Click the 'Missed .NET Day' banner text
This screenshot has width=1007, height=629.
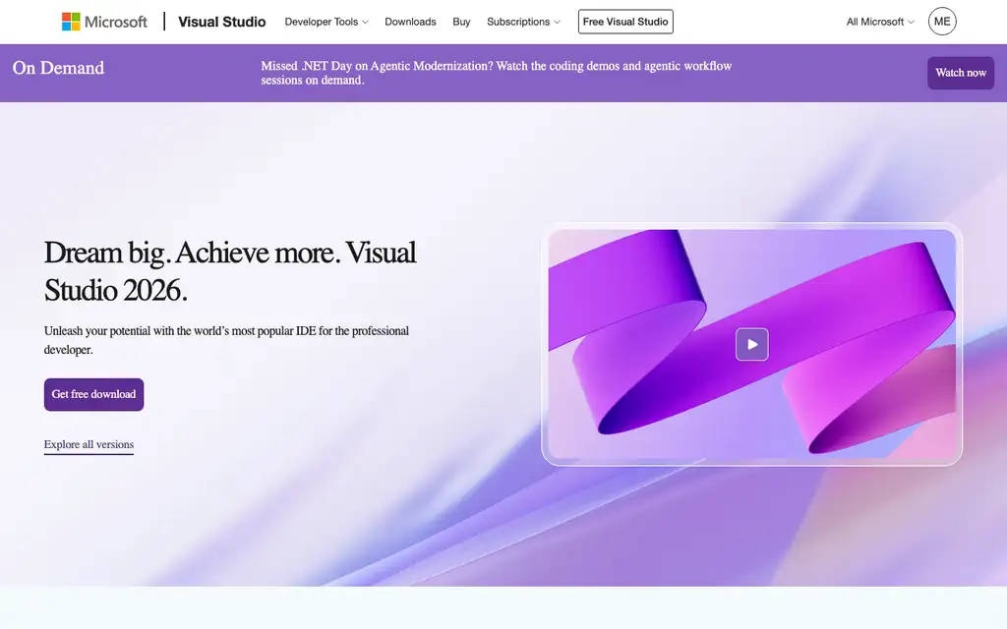(x=496, y=73)
